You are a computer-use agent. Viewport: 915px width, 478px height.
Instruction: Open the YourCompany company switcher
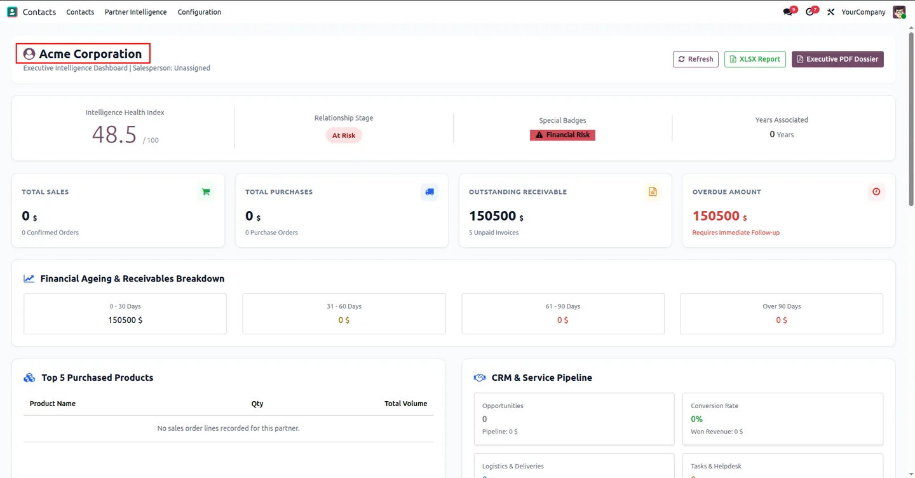tap(863, 11)
